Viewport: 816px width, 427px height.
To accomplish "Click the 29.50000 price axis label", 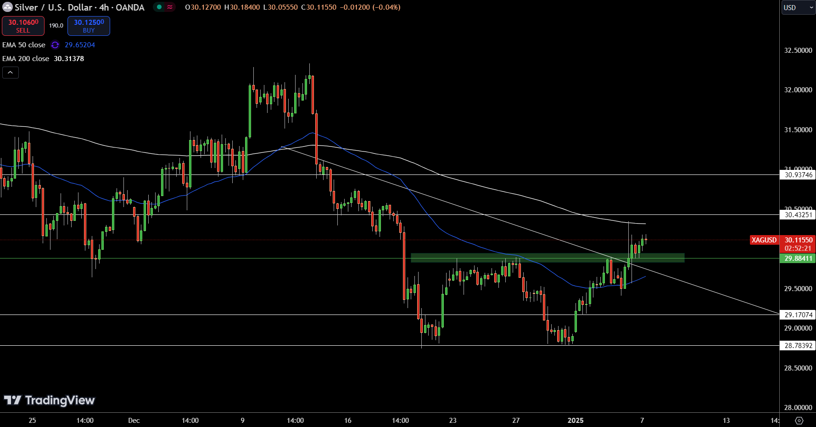I will [798, 289].
